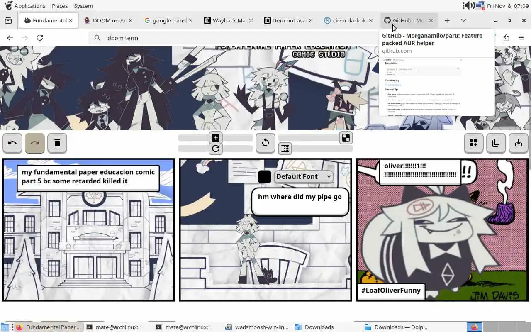
Task: Switch to first mate@archlinux terminal in taskbar
Action: [114, 327]
